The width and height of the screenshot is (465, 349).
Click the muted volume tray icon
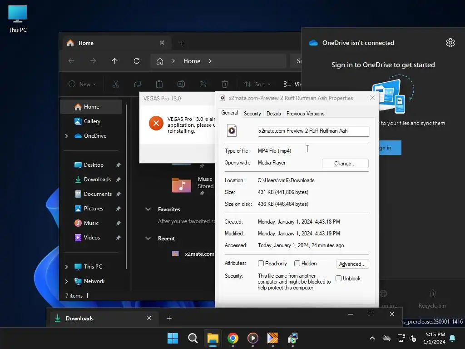tap(413, 338)
